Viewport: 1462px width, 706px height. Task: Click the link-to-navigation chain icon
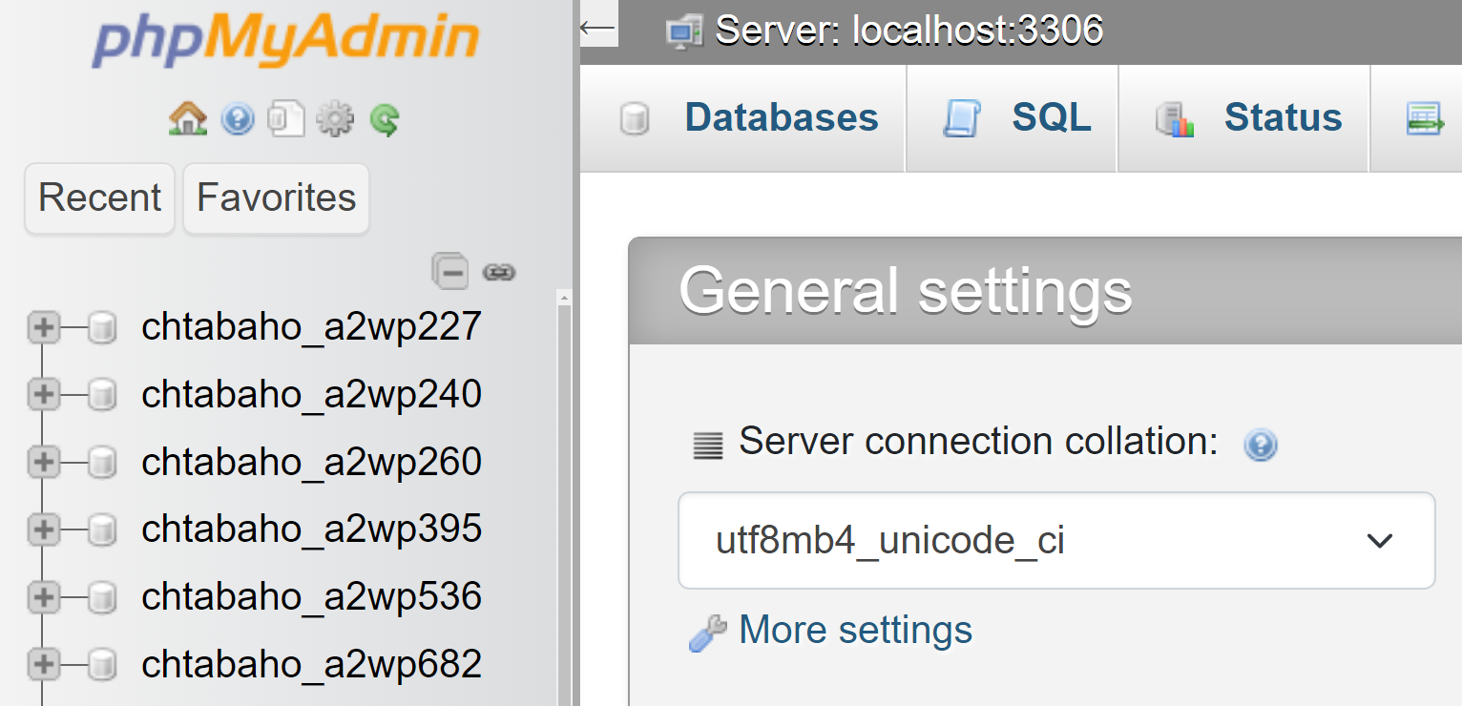point(500,271)
